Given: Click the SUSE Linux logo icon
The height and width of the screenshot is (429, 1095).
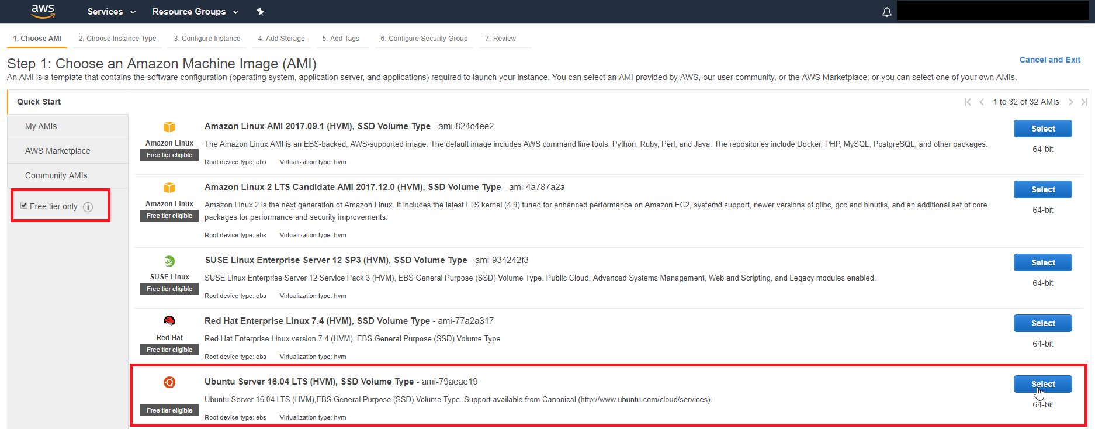Looking at the screenshot, I should point(169,261).
